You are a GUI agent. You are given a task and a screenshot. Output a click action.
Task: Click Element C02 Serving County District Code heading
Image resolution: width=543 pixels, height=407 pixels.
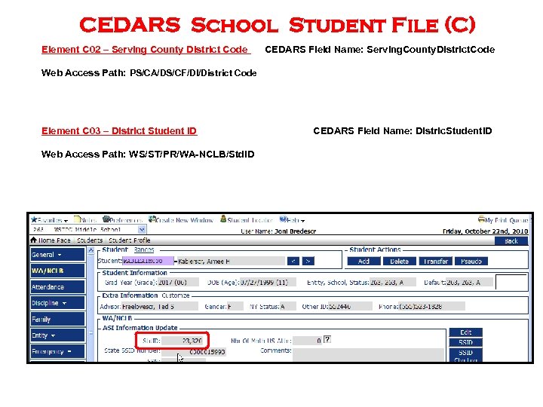tap(146, 50)
